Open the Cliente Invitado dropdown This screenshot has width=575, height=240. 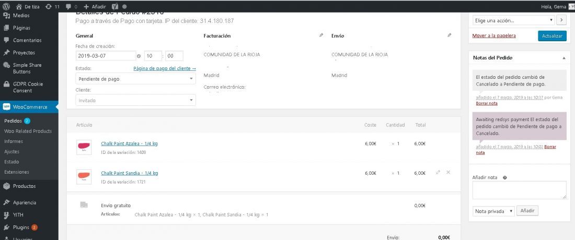[x=136, y=100]
